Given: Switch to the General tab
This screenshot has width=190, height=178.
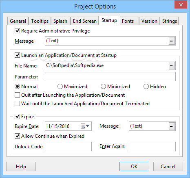Looking at the screenshot, I should pyautogui.click(x=18, y=21).
